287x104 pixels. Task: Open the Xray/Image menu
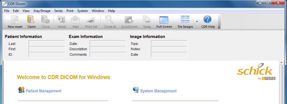coord(42,11)
